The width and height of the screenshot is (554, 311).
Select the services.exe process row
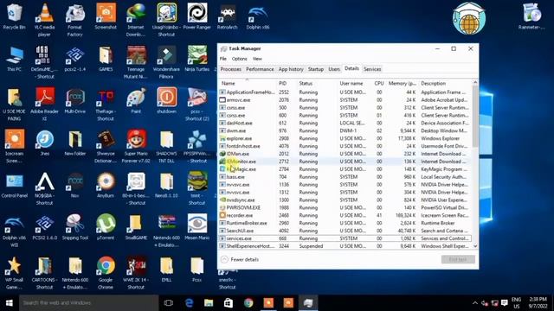(x=345, y=238)
